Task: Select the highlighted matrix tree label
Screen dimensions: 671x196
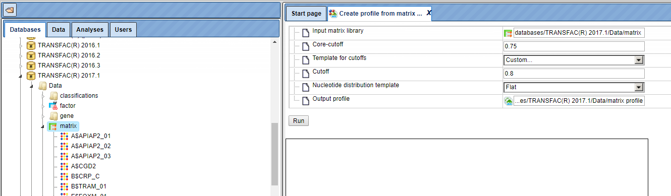Action: click(69, 126)
